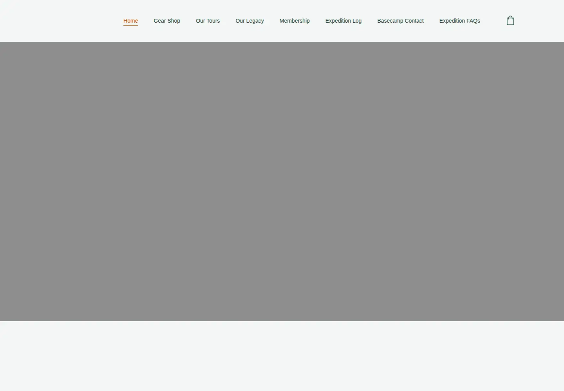564x391 pixels.
Task: Go to the Home page
Action: (130, 21)
